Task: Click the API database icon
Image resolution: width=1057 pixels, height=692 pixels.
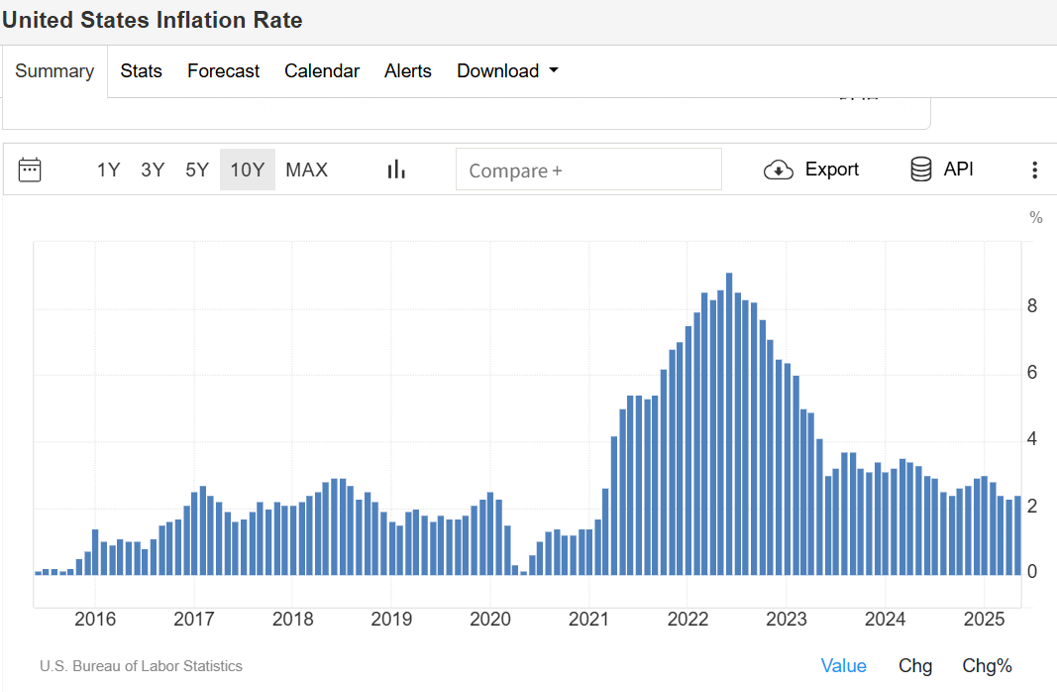Action: [x=921, y=170]
